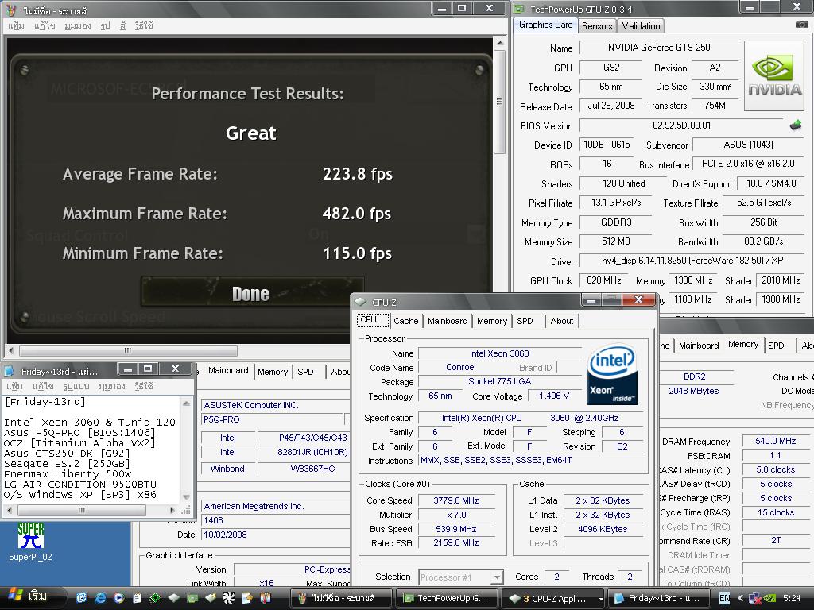814x610 pixels.
Task: Click the 5:24 taskbar clock
Action: click(792, 598)
